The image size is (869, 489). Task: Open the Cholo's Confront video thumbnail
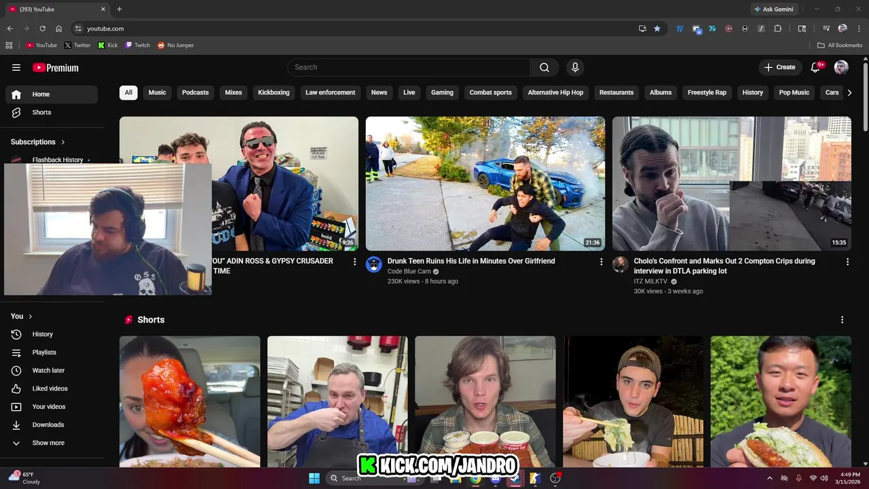pyautogui.click(x=732, y=183)
